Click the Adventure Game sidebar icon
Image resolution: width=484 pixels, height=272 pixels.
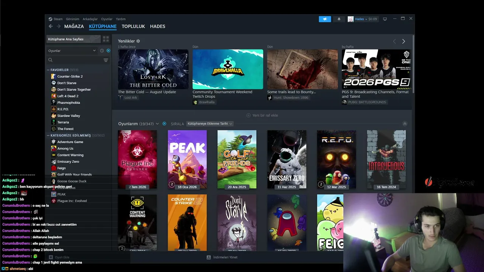[54, 142]
